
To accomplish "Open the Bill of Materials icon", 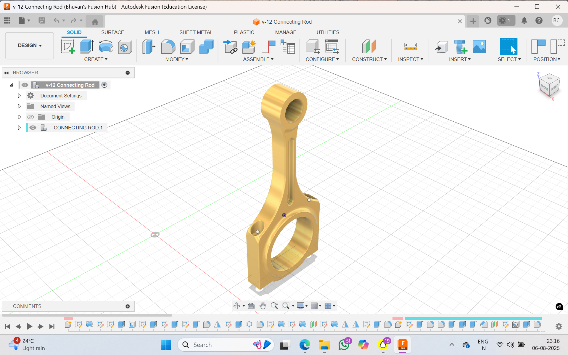I will tap(288, 46).
